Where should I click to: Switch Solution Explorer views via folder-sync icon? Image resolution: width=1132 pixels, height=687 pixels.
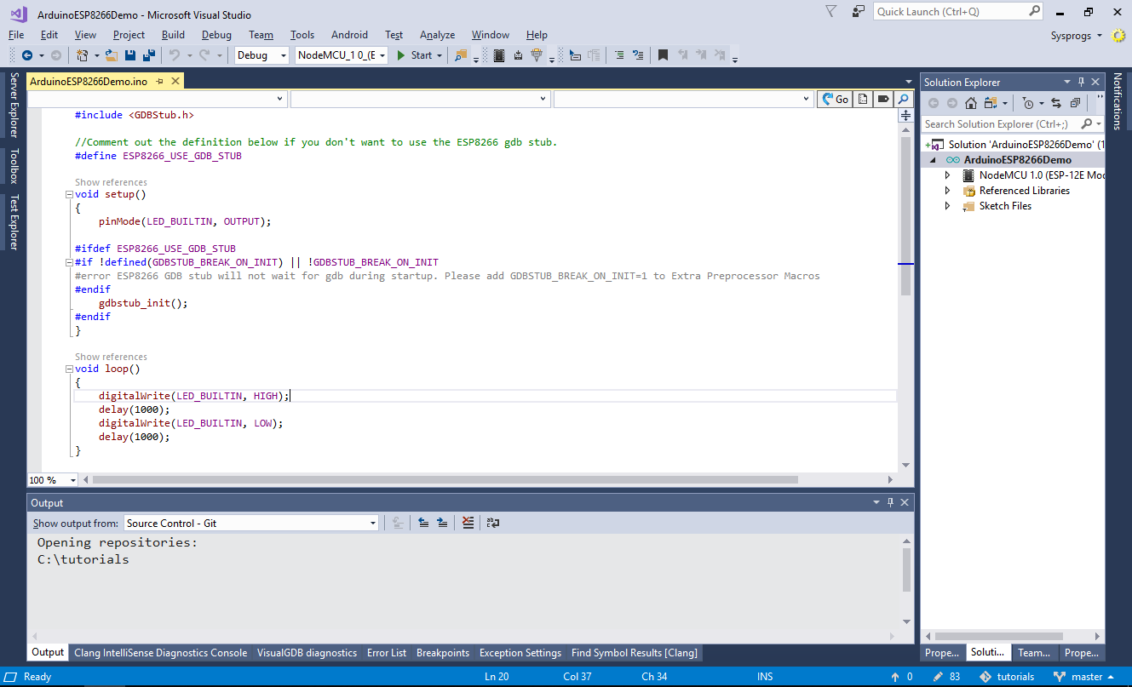[991, 103]
